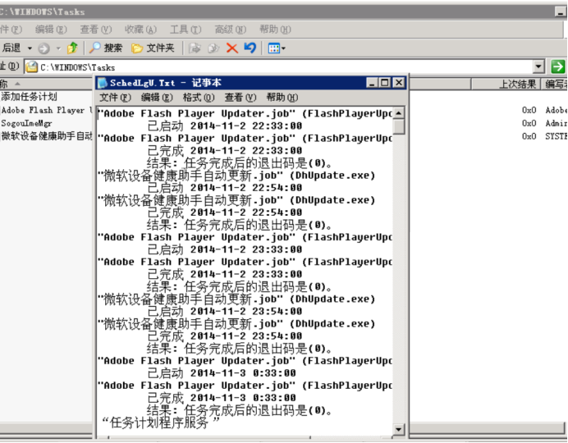Minimize the SchedLgU.Txt Notepad window
Viewport: 568px width, 443px height.
coord(372,83)
